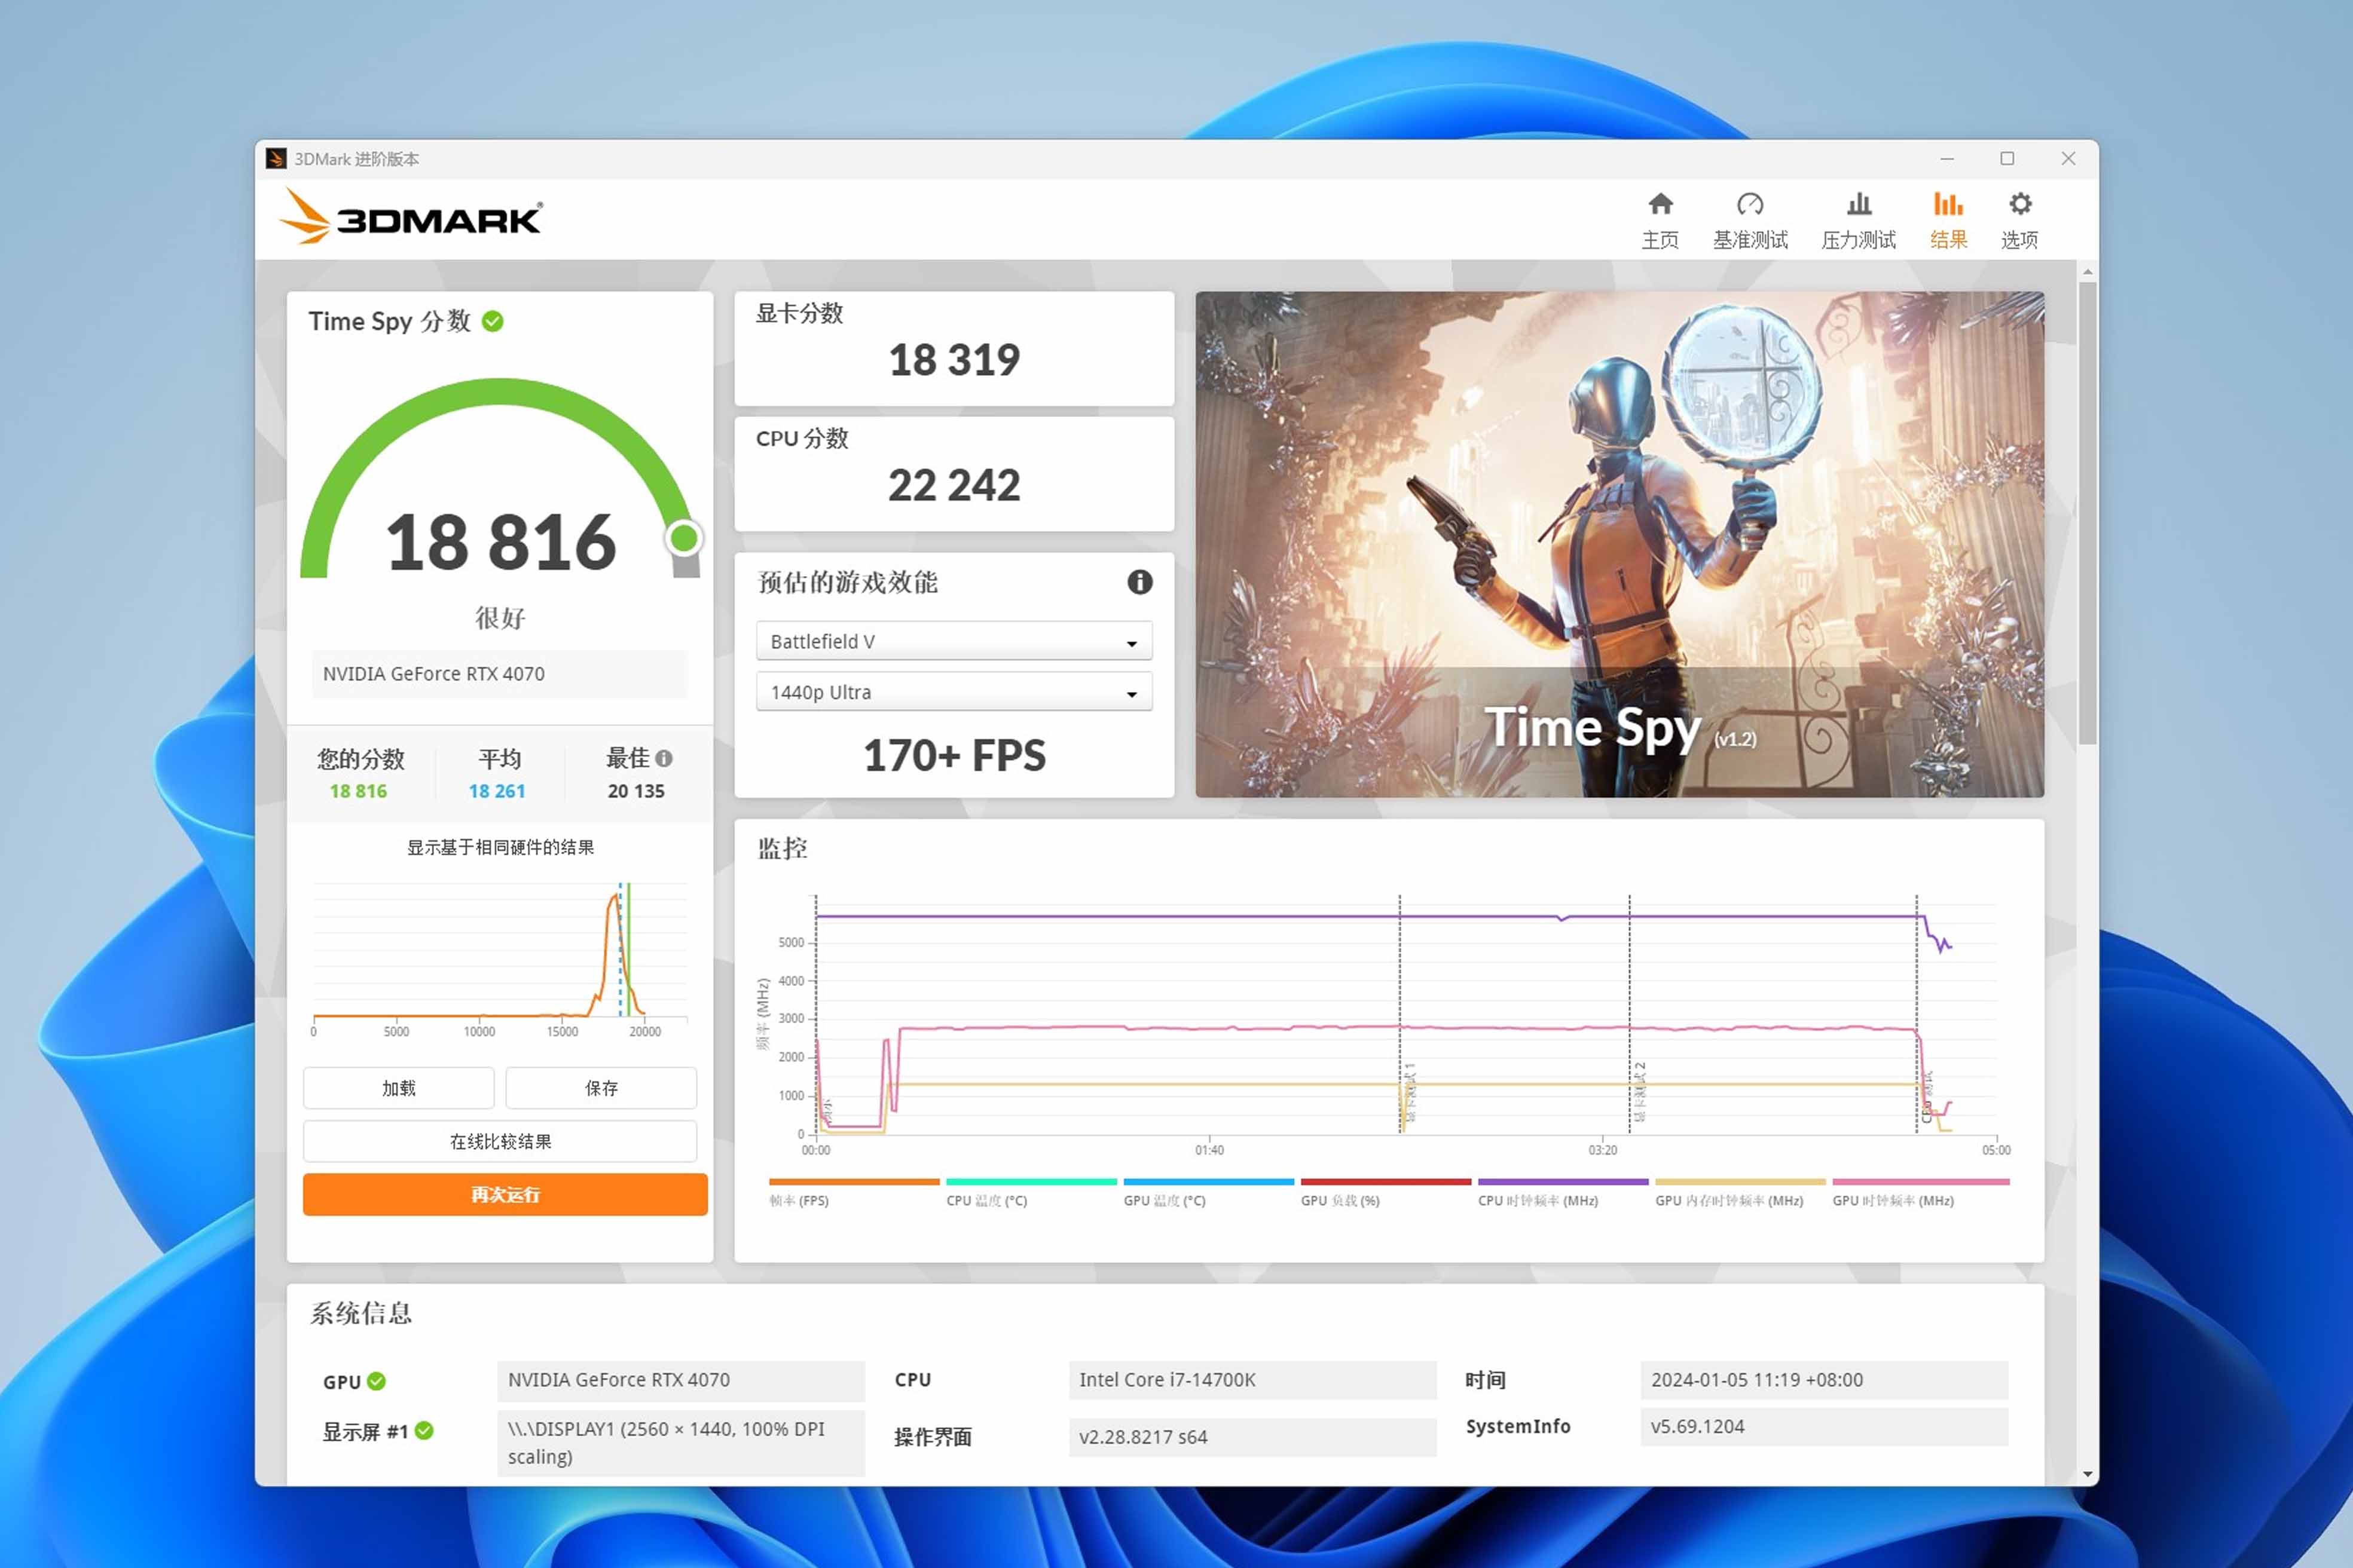The width and height of the screenshot is (2353, 1568).
Task: Toggle the CPU 时钟频率 (MHz) legend entry
Action: click(x=1563, y=1193)
